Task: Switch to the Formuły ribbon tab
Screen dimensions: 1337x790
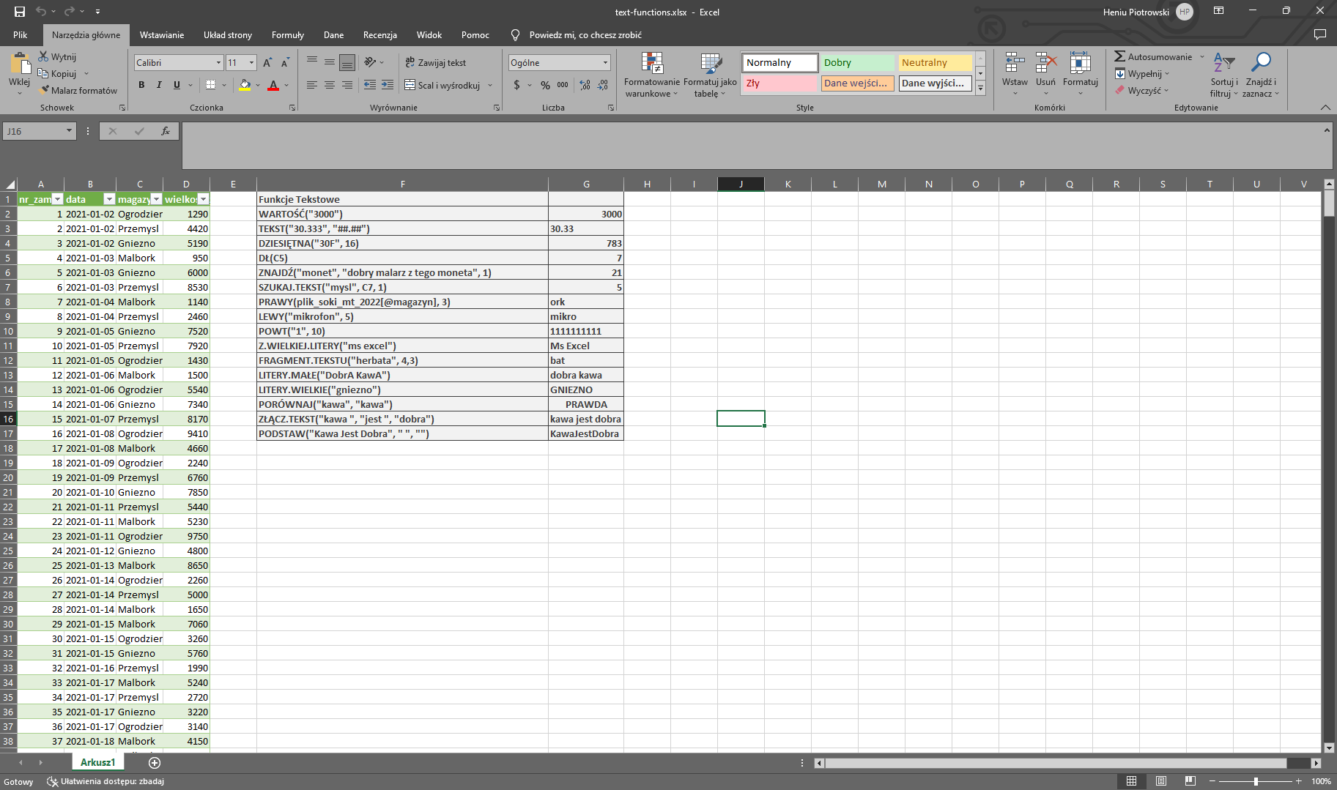Action: [287, 35]
